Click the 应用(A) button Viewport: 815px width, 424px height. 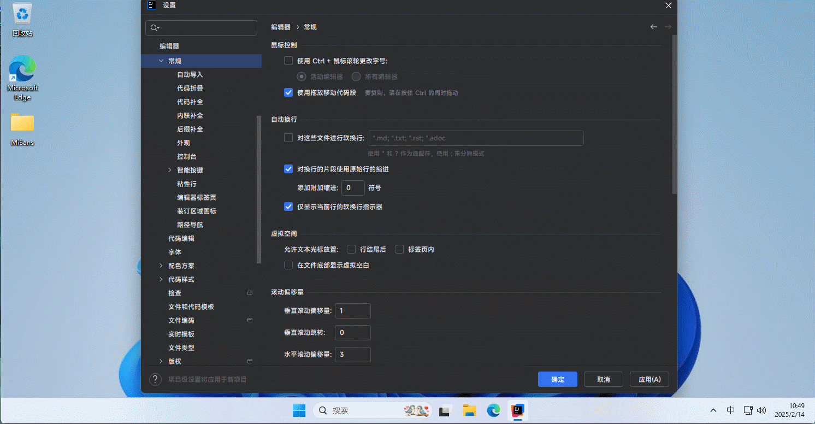[649, 379]
